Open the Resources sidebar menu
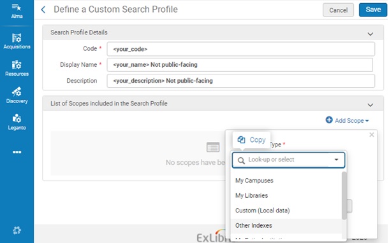Viewport: 389px width, 243px height. (x=17, y=68)
